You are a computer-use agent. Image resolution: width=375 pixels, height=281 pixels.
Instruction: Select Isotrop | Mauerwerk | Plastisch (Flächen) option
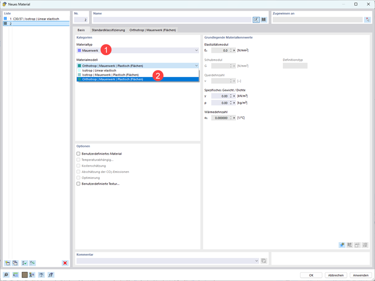pyautogui.click(x=138, y=75)
